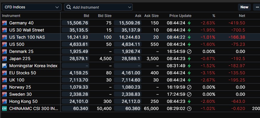Viewport: 260px width, 118px height.
Task: Sort by the % change column header
Action: (x=214, y=16)
